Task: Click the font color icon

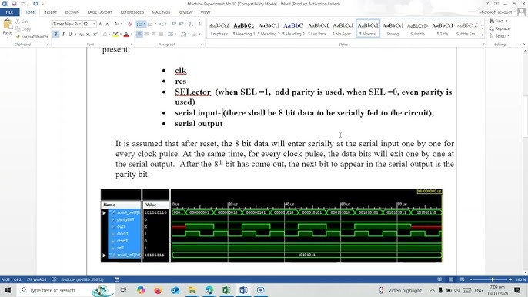Action: click(x=126, y=34)
